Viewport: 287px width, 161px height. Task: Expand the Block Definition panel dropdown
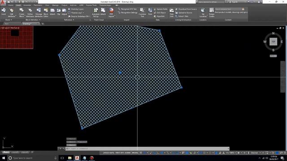pos(33,20)
